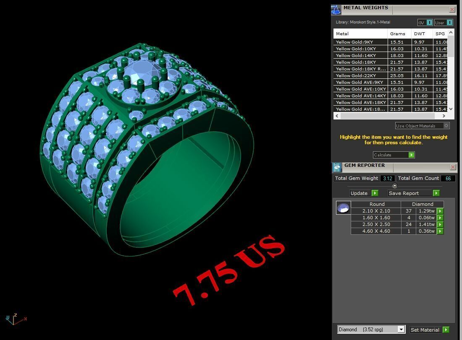Click the Metal Weights panel icon
The height and width of the screenshot is (340, 462).
tap(336, 10)
